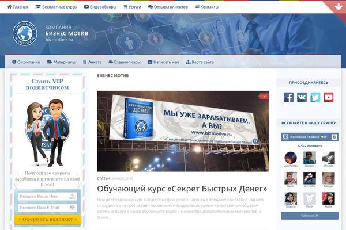The width and height of the screenshot is (346, 230).
Task: Click the Оформить подписку button
Action: [47, 220]
